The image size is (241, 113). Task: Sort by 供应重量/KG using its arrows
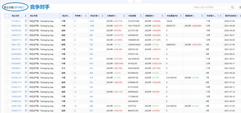pos(180,16)
